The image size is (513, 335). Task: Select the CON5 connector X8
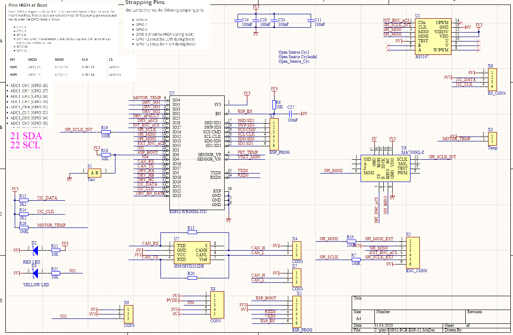[x=217, y=304]
